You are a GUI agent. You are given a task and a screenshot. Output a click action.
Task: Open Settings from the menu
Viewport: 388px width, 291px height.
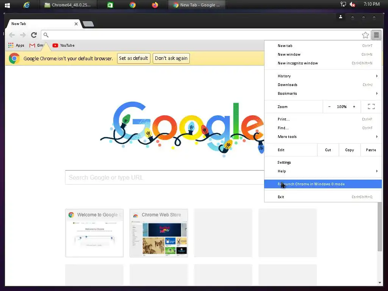(323, 162)
